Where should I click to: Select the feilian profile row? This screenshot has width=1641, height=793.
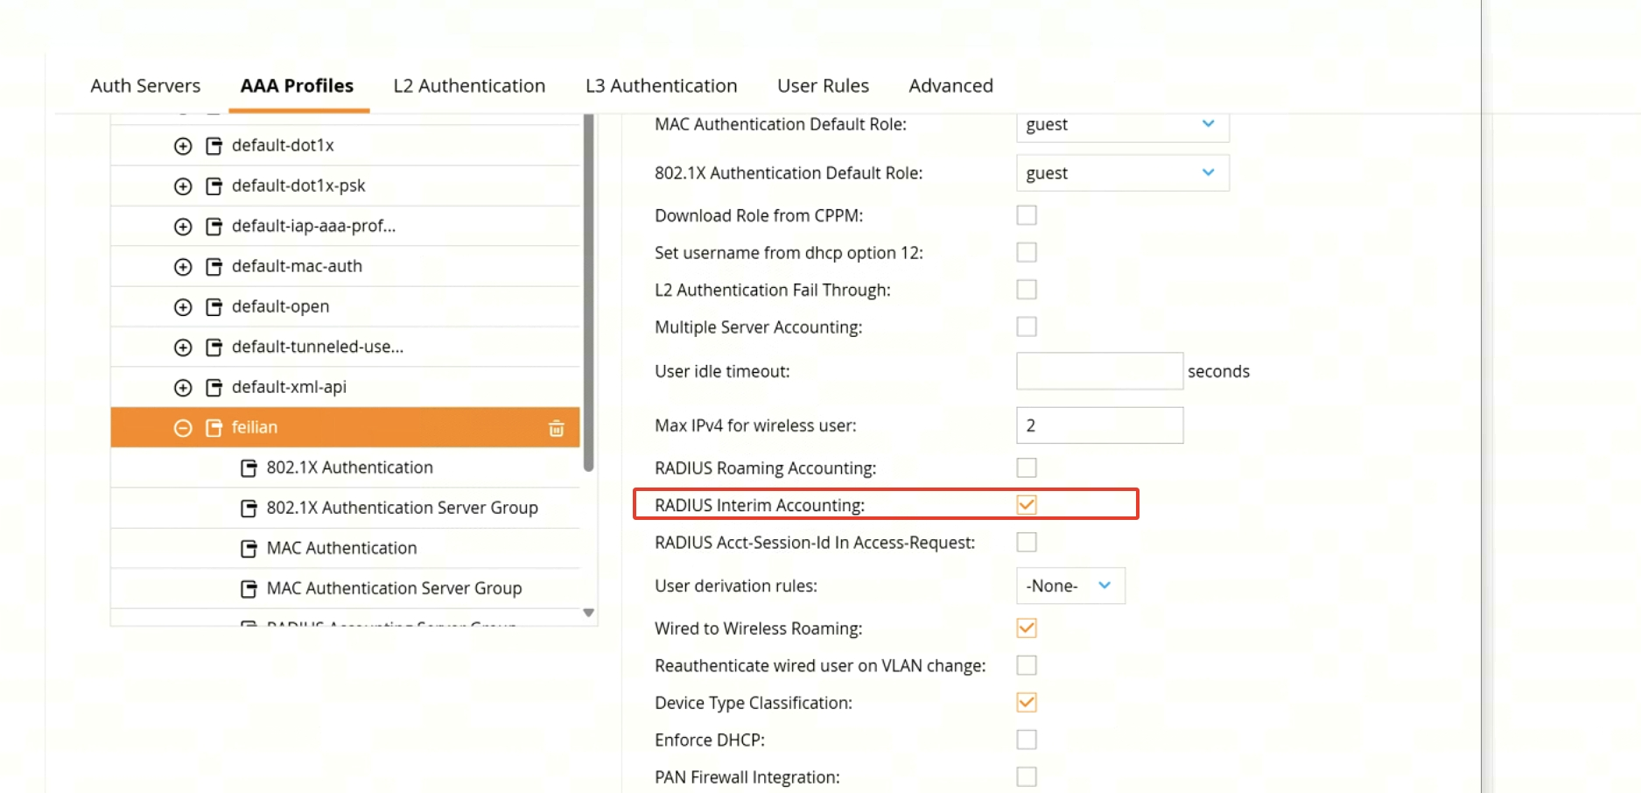(x=345, y=428)
